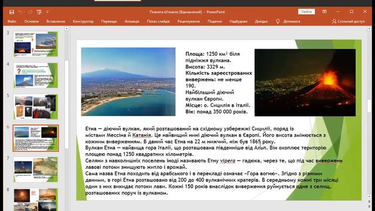This screenshot has height=211, width=375.
Task: Select the highlighted slide 6 thumbnail
Action: pos(35,138)
